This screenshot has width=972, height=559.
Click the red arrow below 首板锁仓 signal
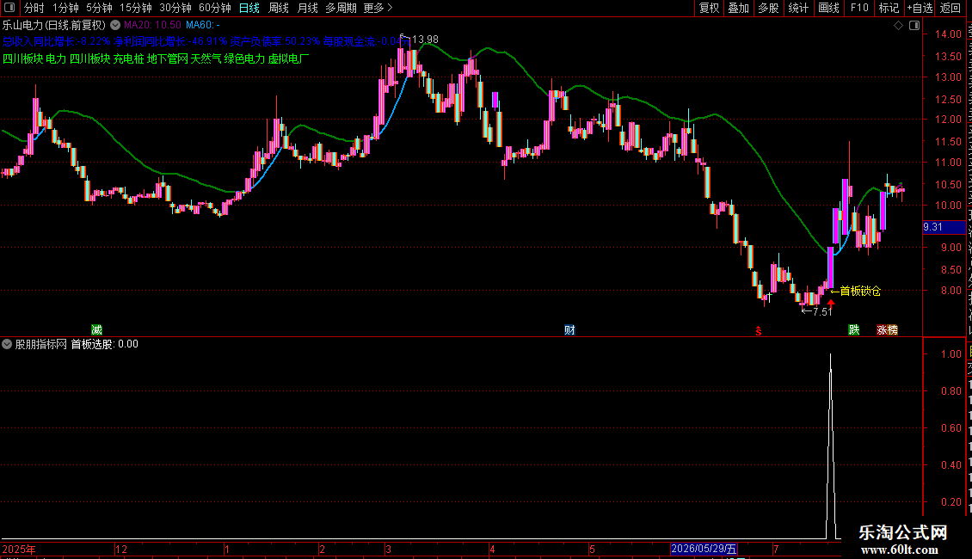[x=831, y=303]
